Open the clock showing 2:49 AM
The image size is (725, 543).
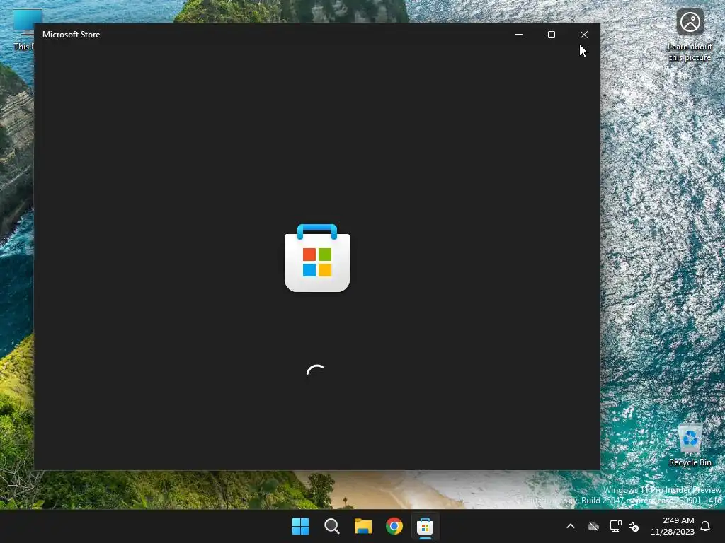(x=673, y=526)
